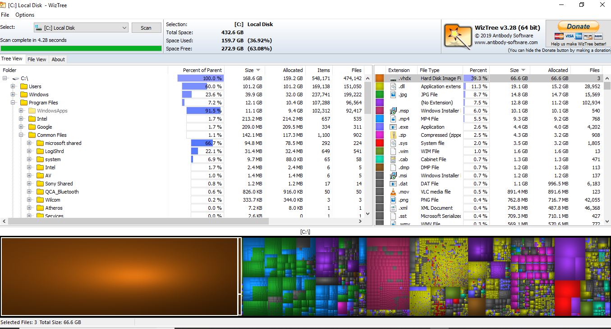Click the .png file type icon
This screenshot has width=611, height=329.
(x=393, y=200)
